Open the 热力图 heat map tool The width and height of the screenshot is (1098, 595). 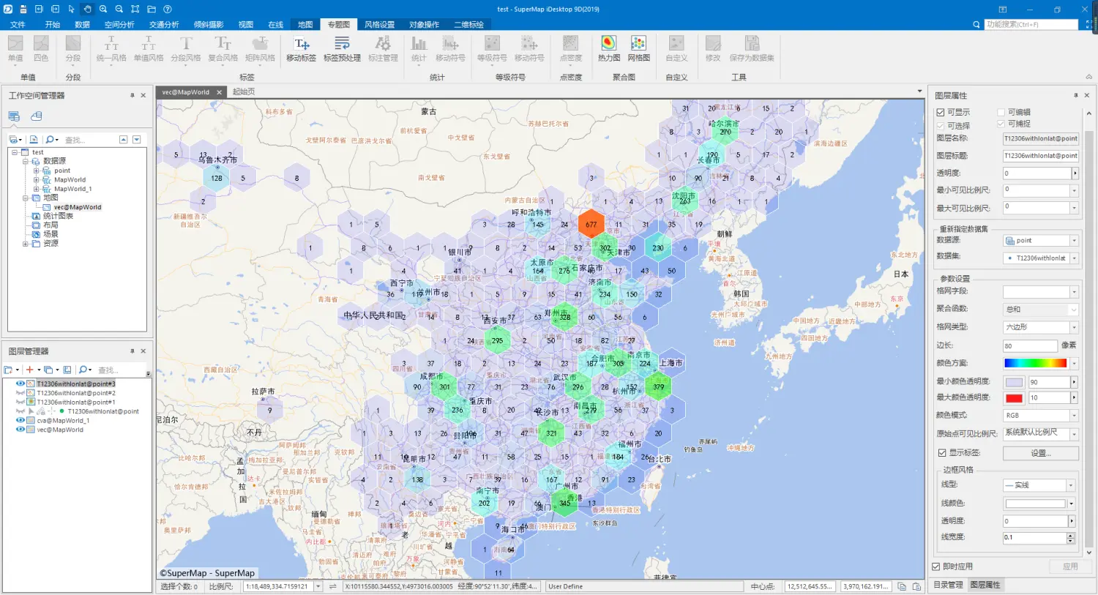click(608, 49)
